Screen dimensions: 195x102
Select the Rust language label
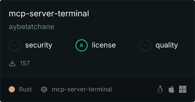[x=25, y=89]
